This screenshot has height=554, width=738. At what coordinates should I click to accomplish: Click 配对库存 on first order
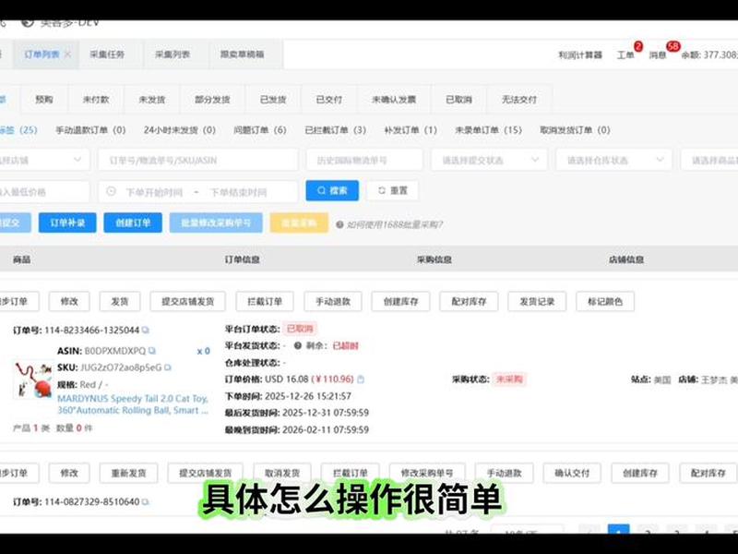(469, 302)
